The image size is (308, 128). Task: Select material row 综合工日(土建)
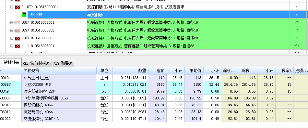154,78
